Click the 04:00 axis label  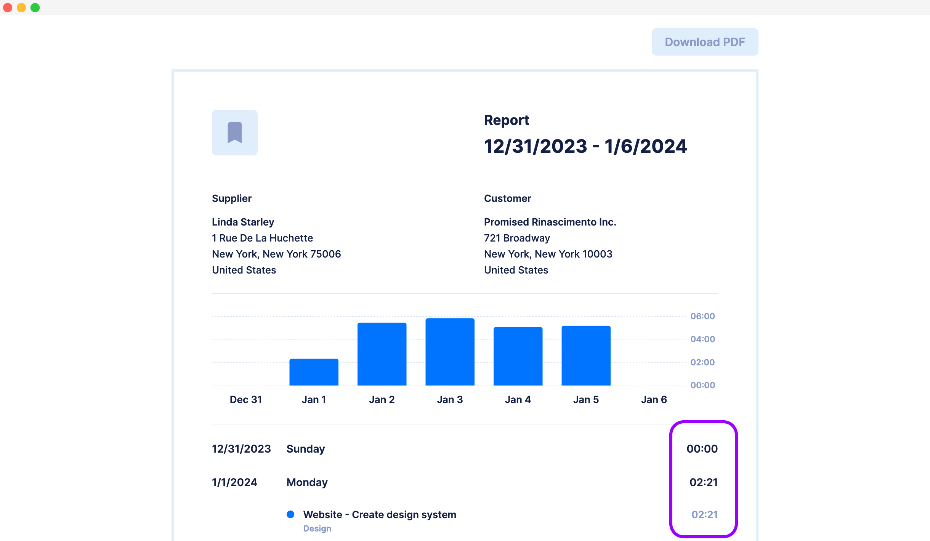(x=702, y=339)
